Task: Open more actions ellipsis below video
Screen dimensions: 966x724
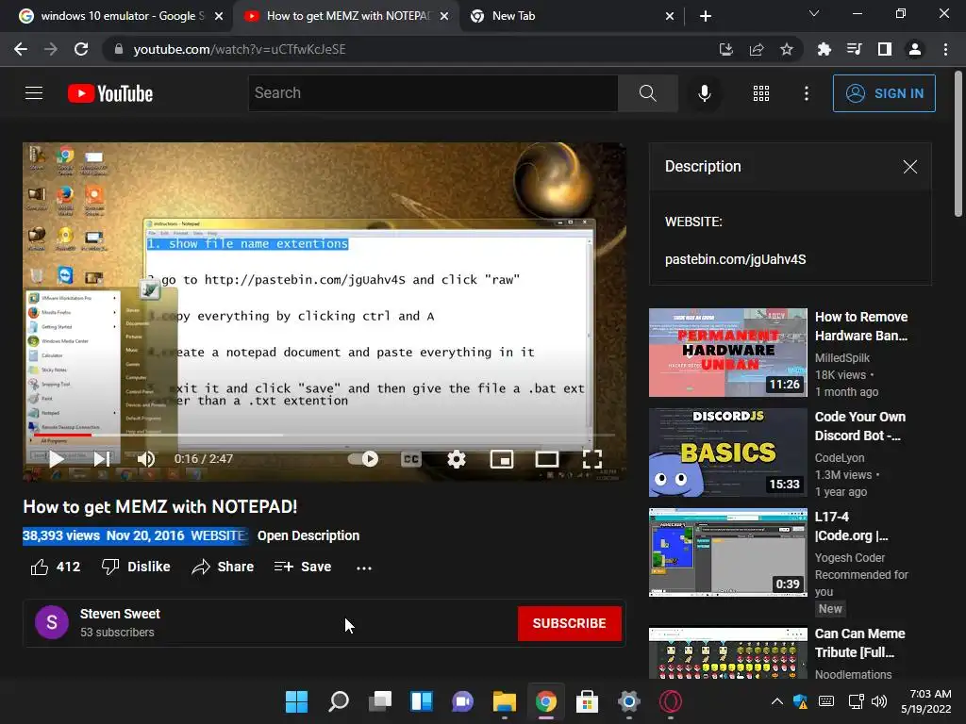Action: tap(364, 568)
